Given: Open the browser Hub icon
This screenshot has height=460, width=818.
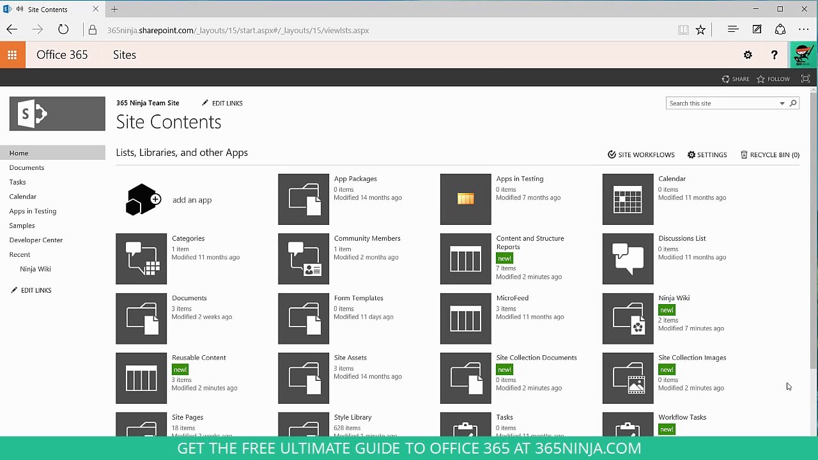Looking at the screenshot, I should [x=733, y=29].
